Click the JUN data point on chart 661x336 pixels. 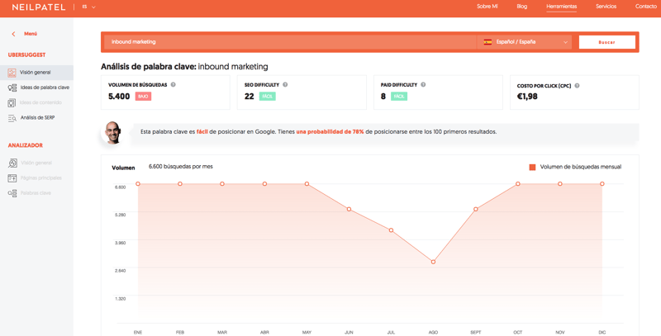click(349, 209)
